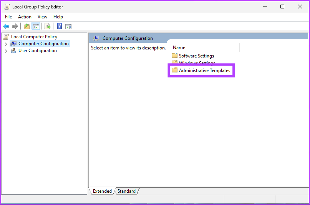Toggle Show/Hide Console Tree icon
Image resolution: width=310 pixels, height=205 pixels.
coord(36,26)
